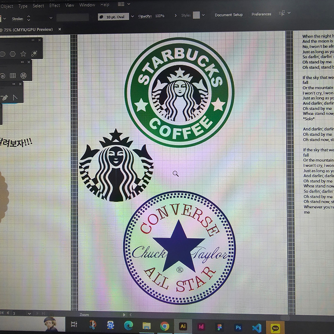
Task: Open KakaoTalk from the taskbar
Action: [275, 328]
